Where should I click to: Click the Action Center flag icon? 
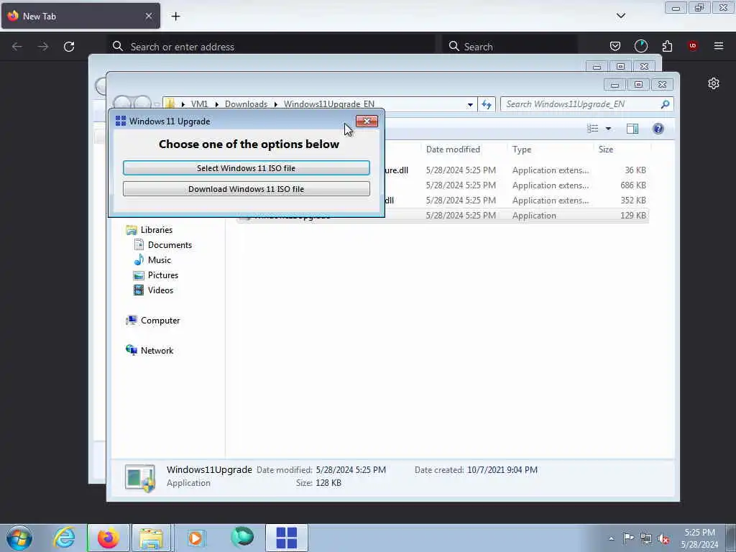(628, 538)
